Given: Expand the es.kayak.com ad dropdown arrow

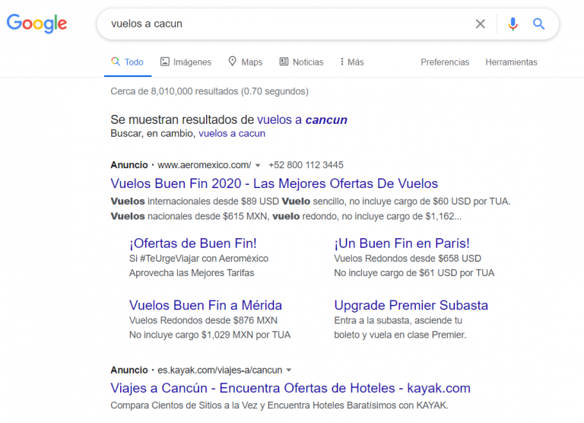Looking at the screenshot, I should pos(289,371).
